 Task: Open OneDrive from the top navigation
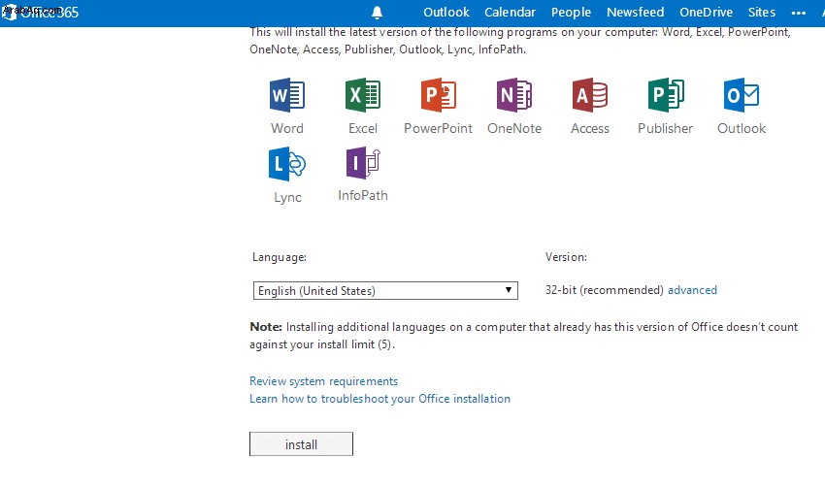pos(706,12)
